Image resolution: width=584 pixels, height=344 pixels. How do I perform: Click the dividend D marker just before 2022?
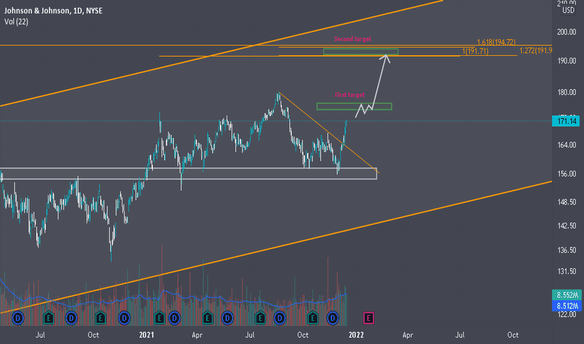point(333,318)
